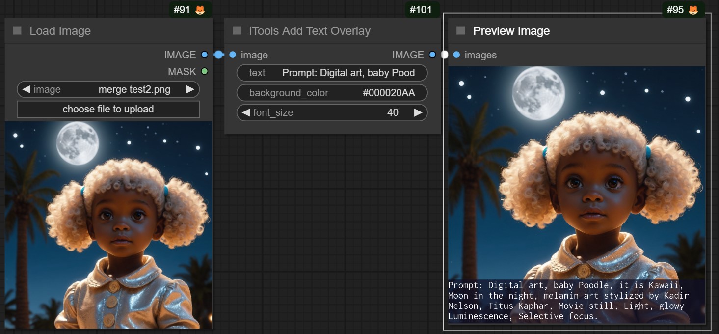Click the green MASK output dot
The width and height of the screenshot is (719, 334).
[205, 72]
